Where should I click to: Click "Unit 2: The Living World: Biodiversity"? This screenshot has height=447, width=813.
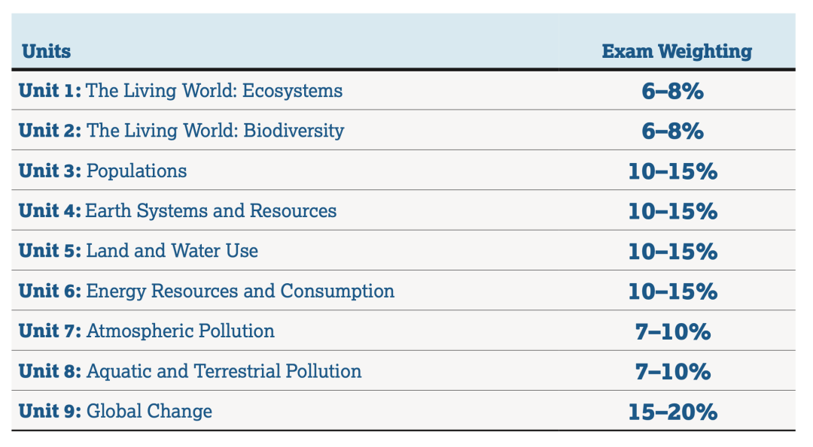(x=181, y=131)
